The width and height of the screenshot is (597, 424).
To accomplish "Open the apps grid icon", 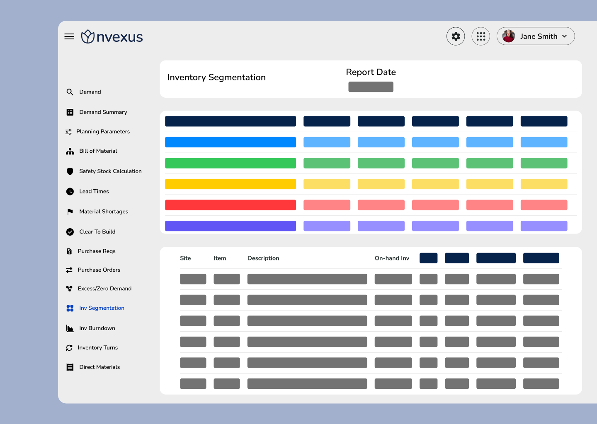I will (481, 36).
